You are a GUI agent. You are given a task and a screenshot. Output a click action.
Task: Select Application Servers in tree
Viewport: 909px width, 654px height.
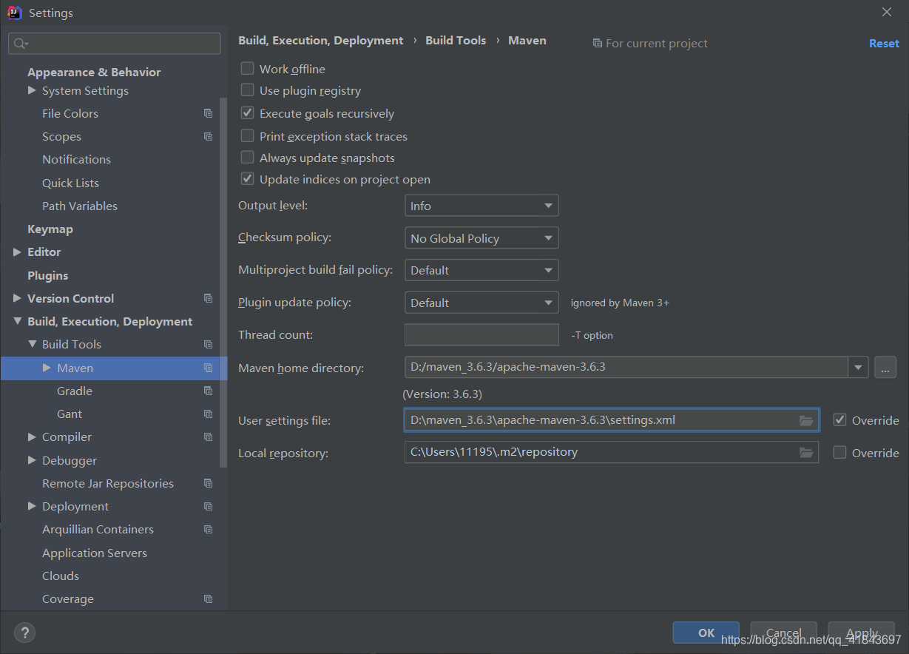coord(95,553)
